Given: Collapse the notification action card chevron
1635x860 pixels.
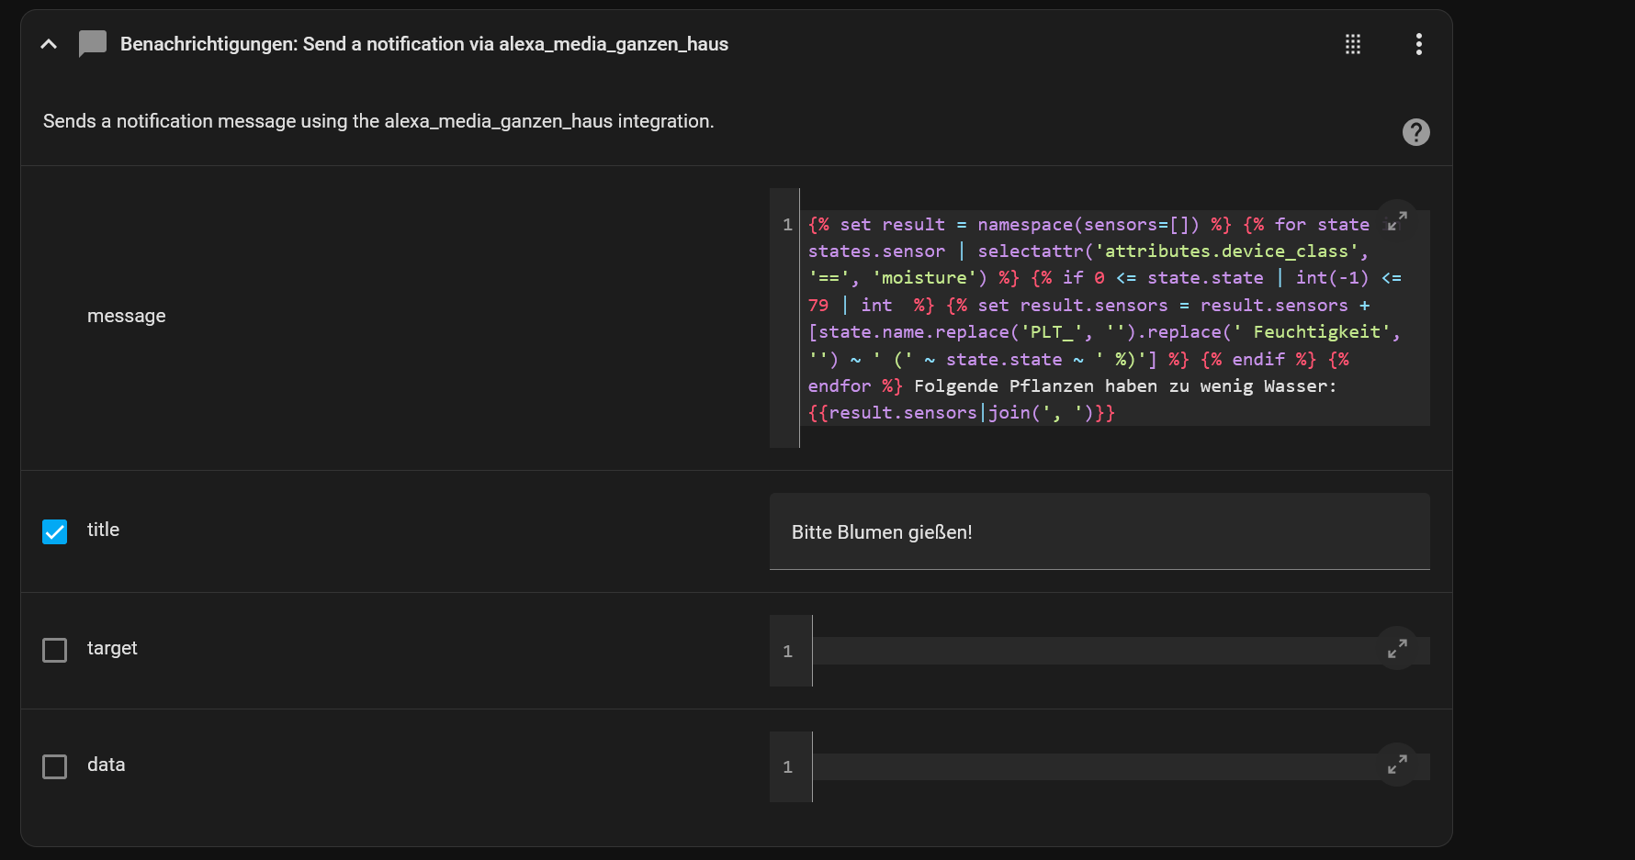Looking at the screenshot, I should pos(49,44).
